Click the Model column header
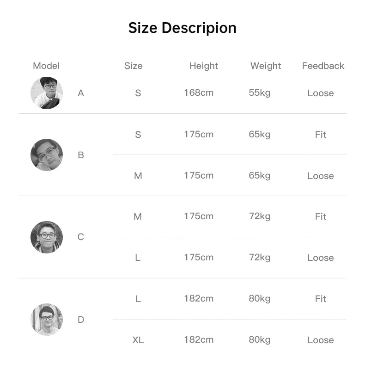Viewport: 365px width, 388px height. coord(46,66)
